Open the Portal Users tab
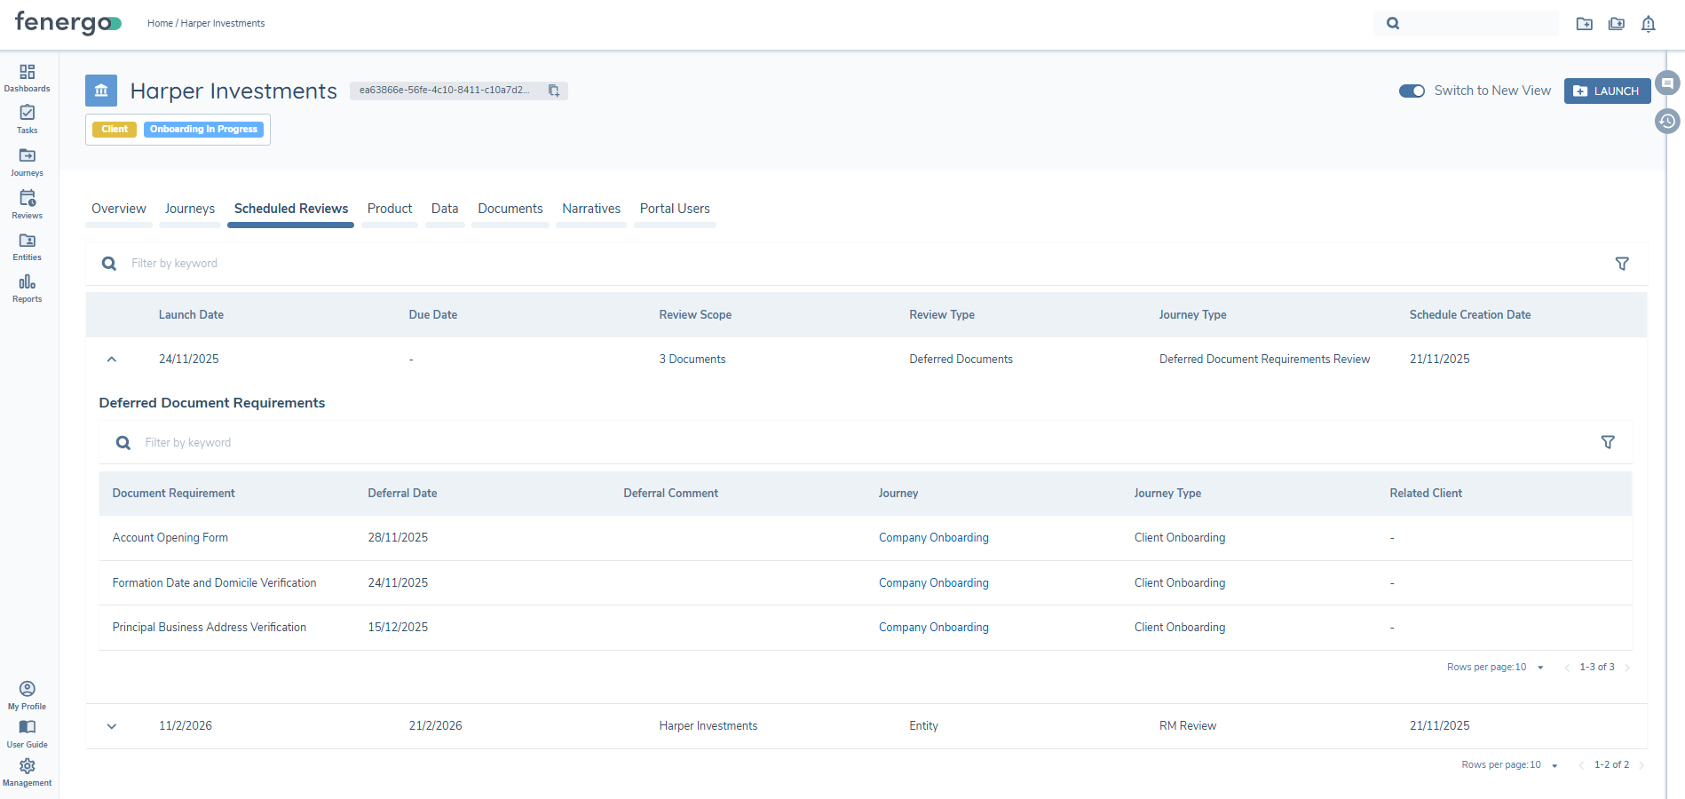The width and height of the screenshot is (1685, 799). [675, 209]
